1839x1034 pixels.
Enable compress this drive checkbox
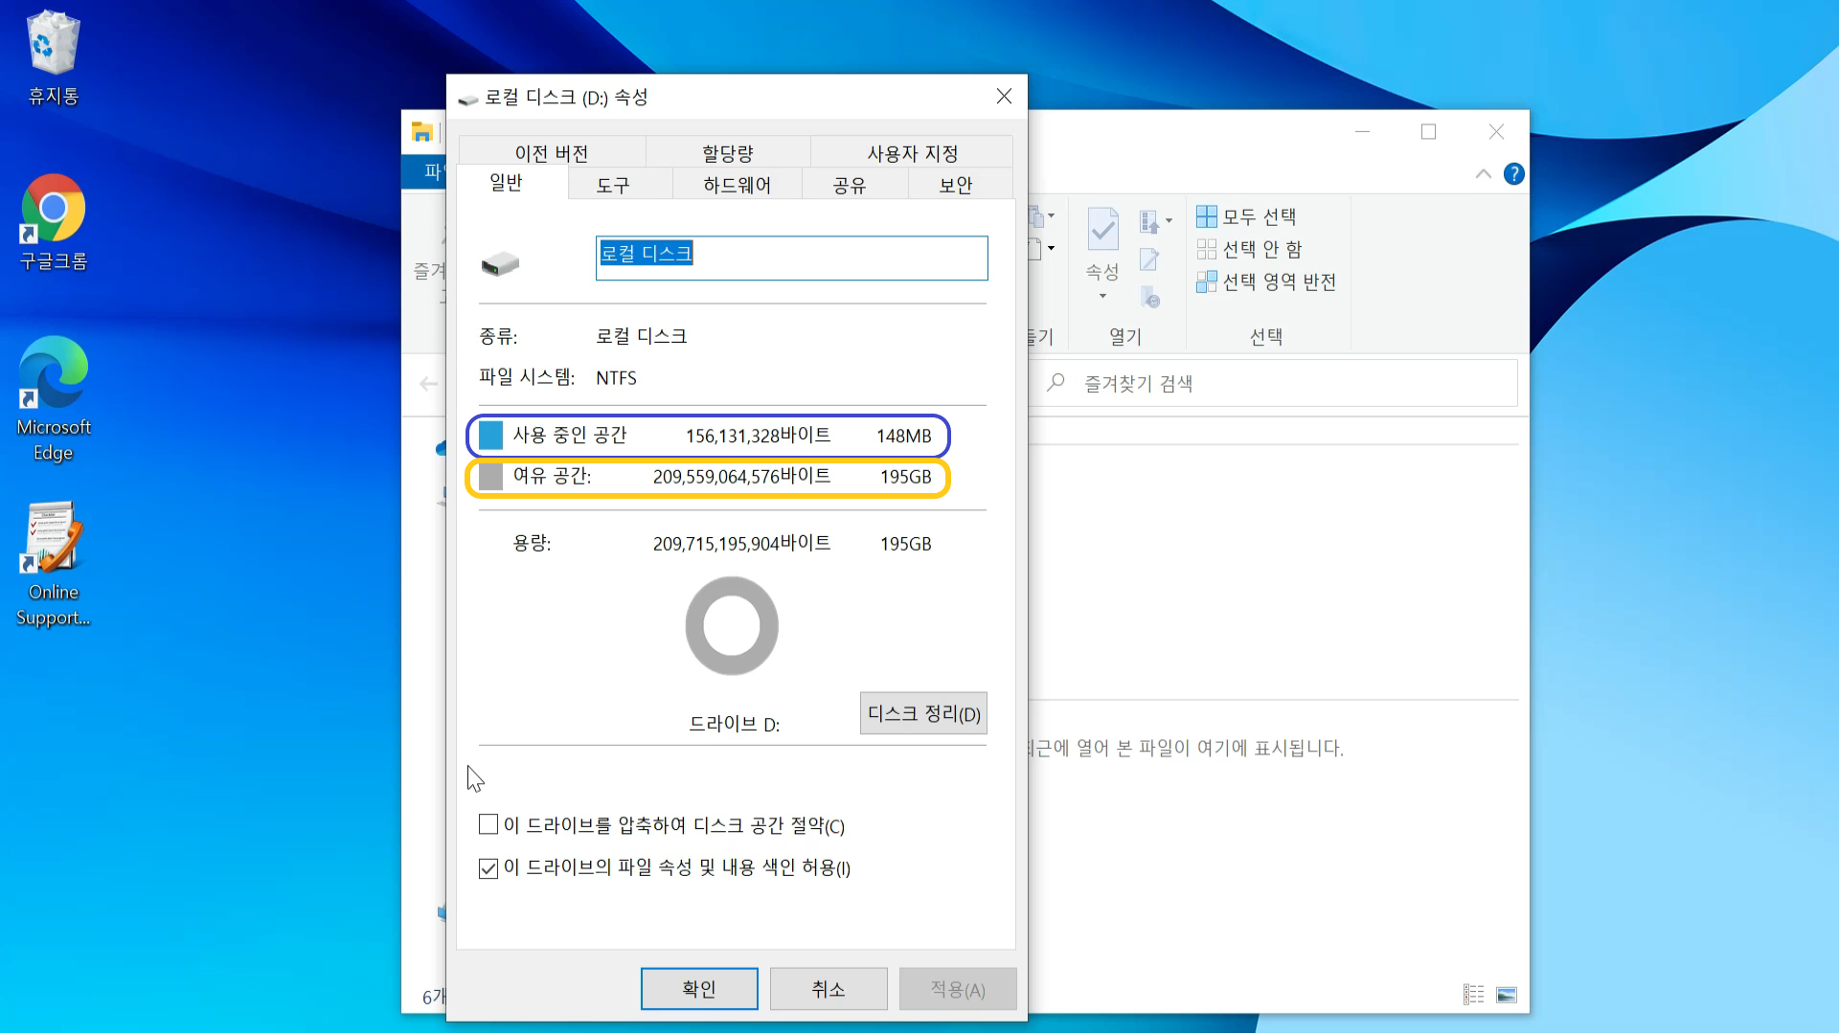pyautogui.click(x=488, y=824)
